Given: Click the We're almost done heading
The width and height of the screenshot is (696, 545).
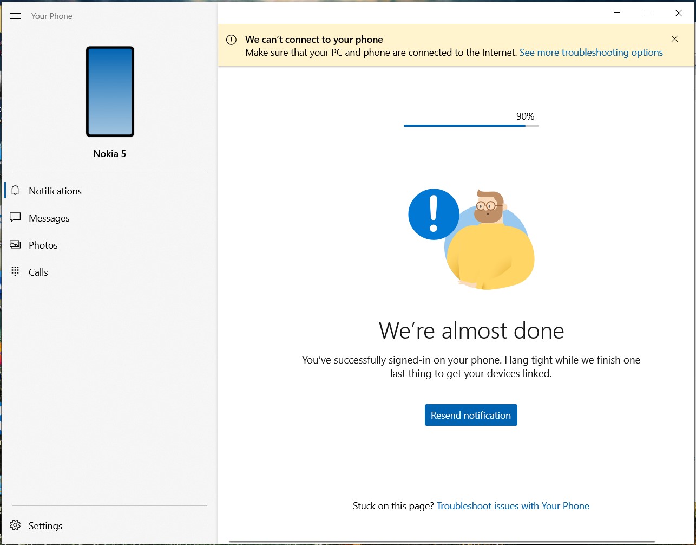Looking at the screenshot, I should point(471,330).
